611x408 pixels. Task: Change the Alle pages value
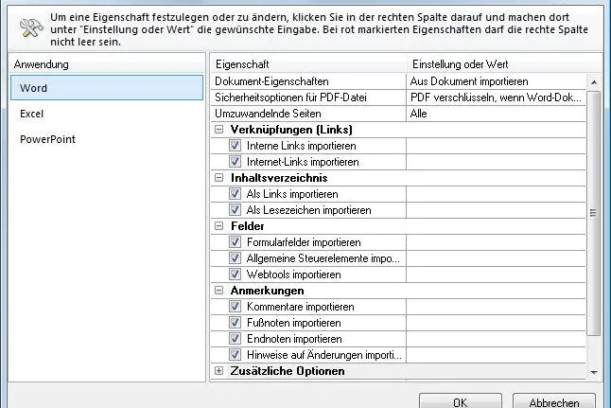point(496,114)
